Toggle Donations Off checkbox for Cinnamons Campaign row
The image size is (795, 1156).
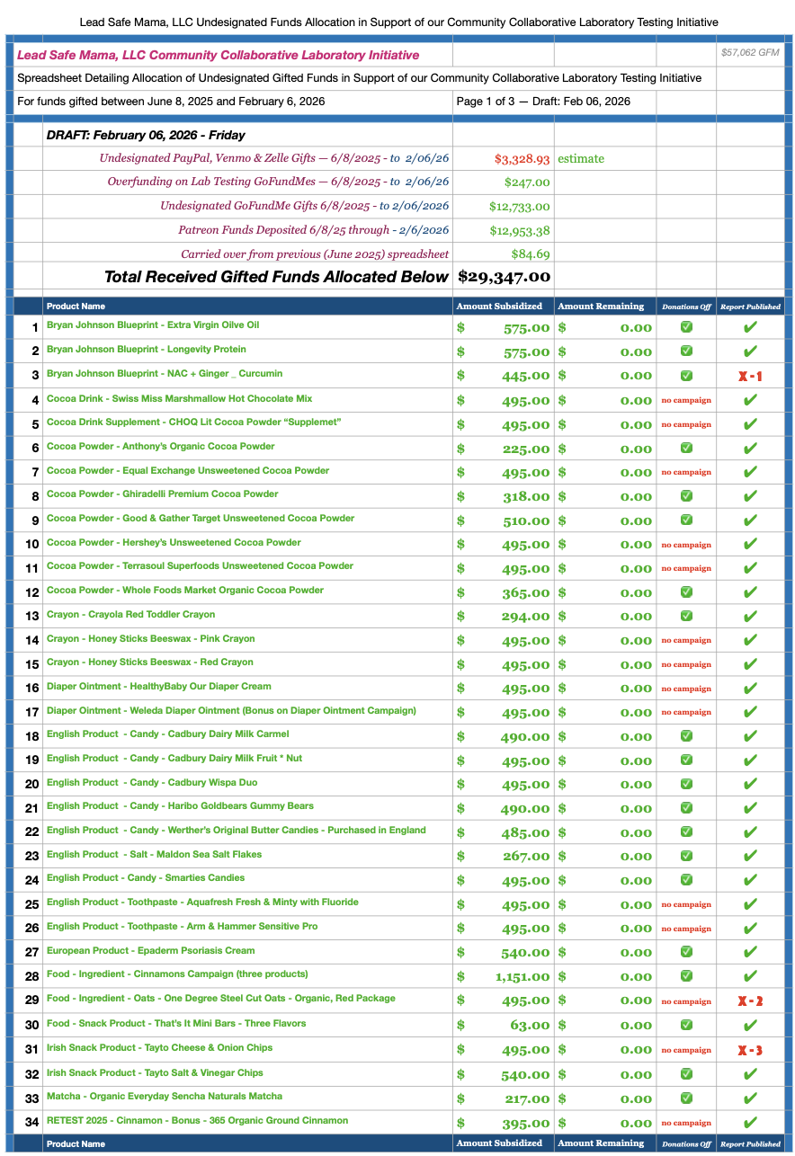click(x=686, y=976)
